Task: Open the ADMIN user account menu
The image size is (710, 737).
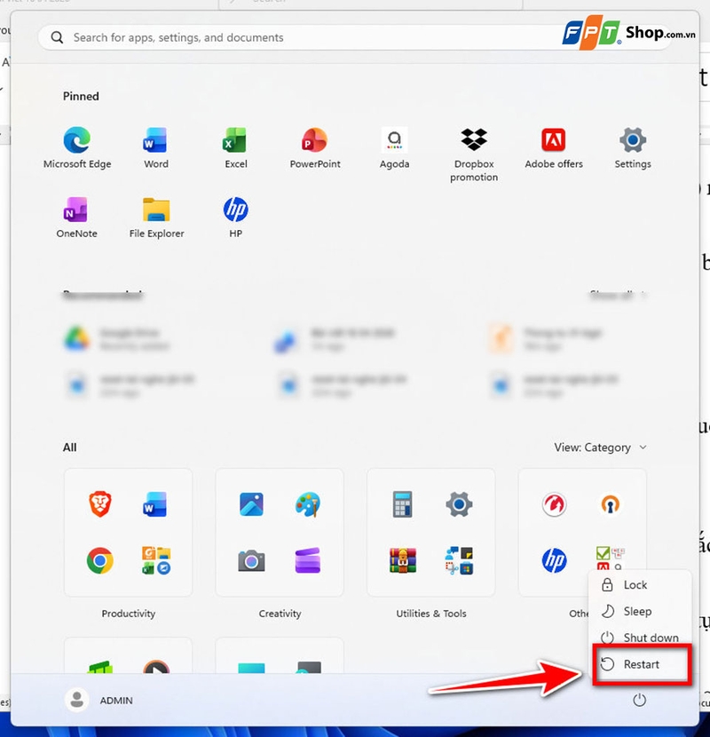Action: pyautogui.click(x=99, y=700)
